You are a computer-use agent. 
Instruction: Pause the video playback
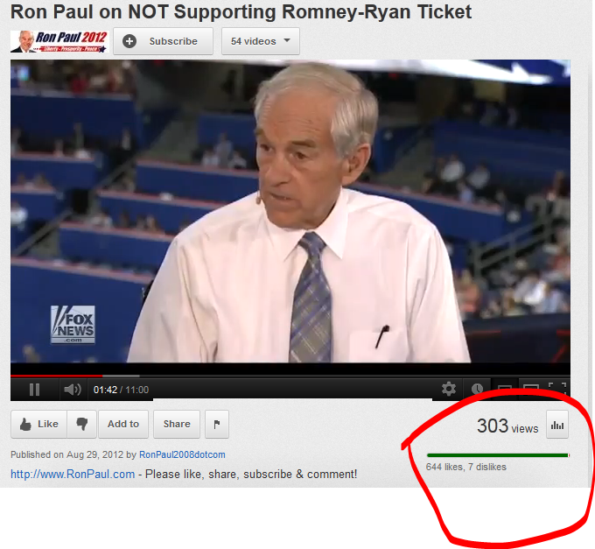click(x=34, y=390)
